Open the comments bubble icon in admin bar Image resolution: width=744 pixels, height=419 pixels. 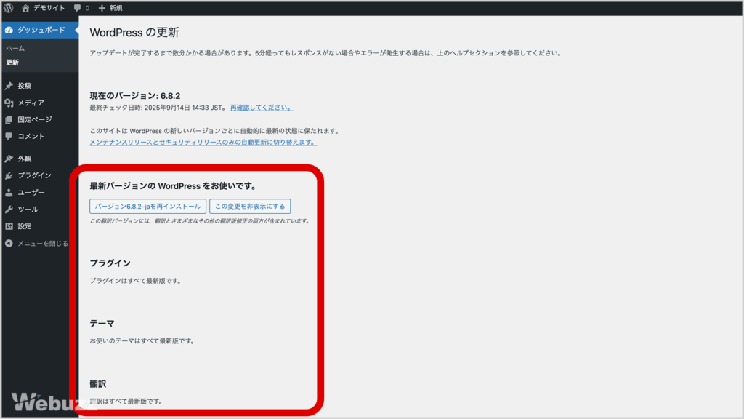click(x=77, y=8)
